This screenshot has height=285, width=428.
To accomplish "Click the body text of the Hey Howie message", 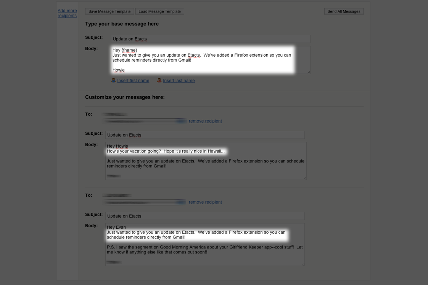I will (206, 161).
